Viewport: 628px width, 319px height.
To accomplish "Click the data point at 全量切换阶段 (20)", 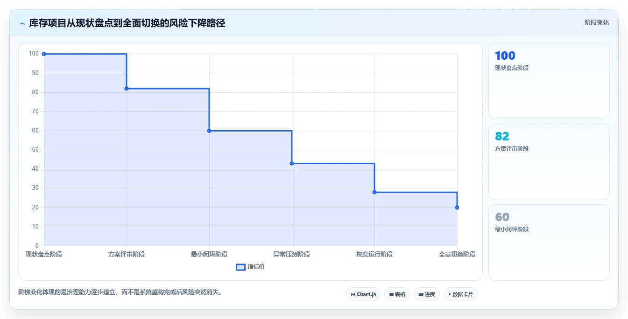I will 457,208.
